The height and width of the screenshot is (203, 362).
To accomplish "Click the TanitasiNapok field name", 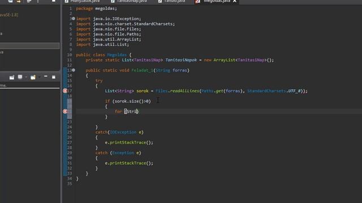I will (181, 60).
